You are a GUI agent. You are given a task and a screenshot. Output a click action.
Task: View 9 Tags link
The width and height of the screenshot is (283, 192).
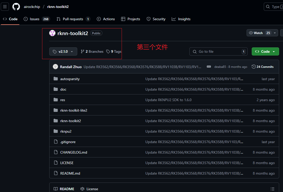pos(114,51)
